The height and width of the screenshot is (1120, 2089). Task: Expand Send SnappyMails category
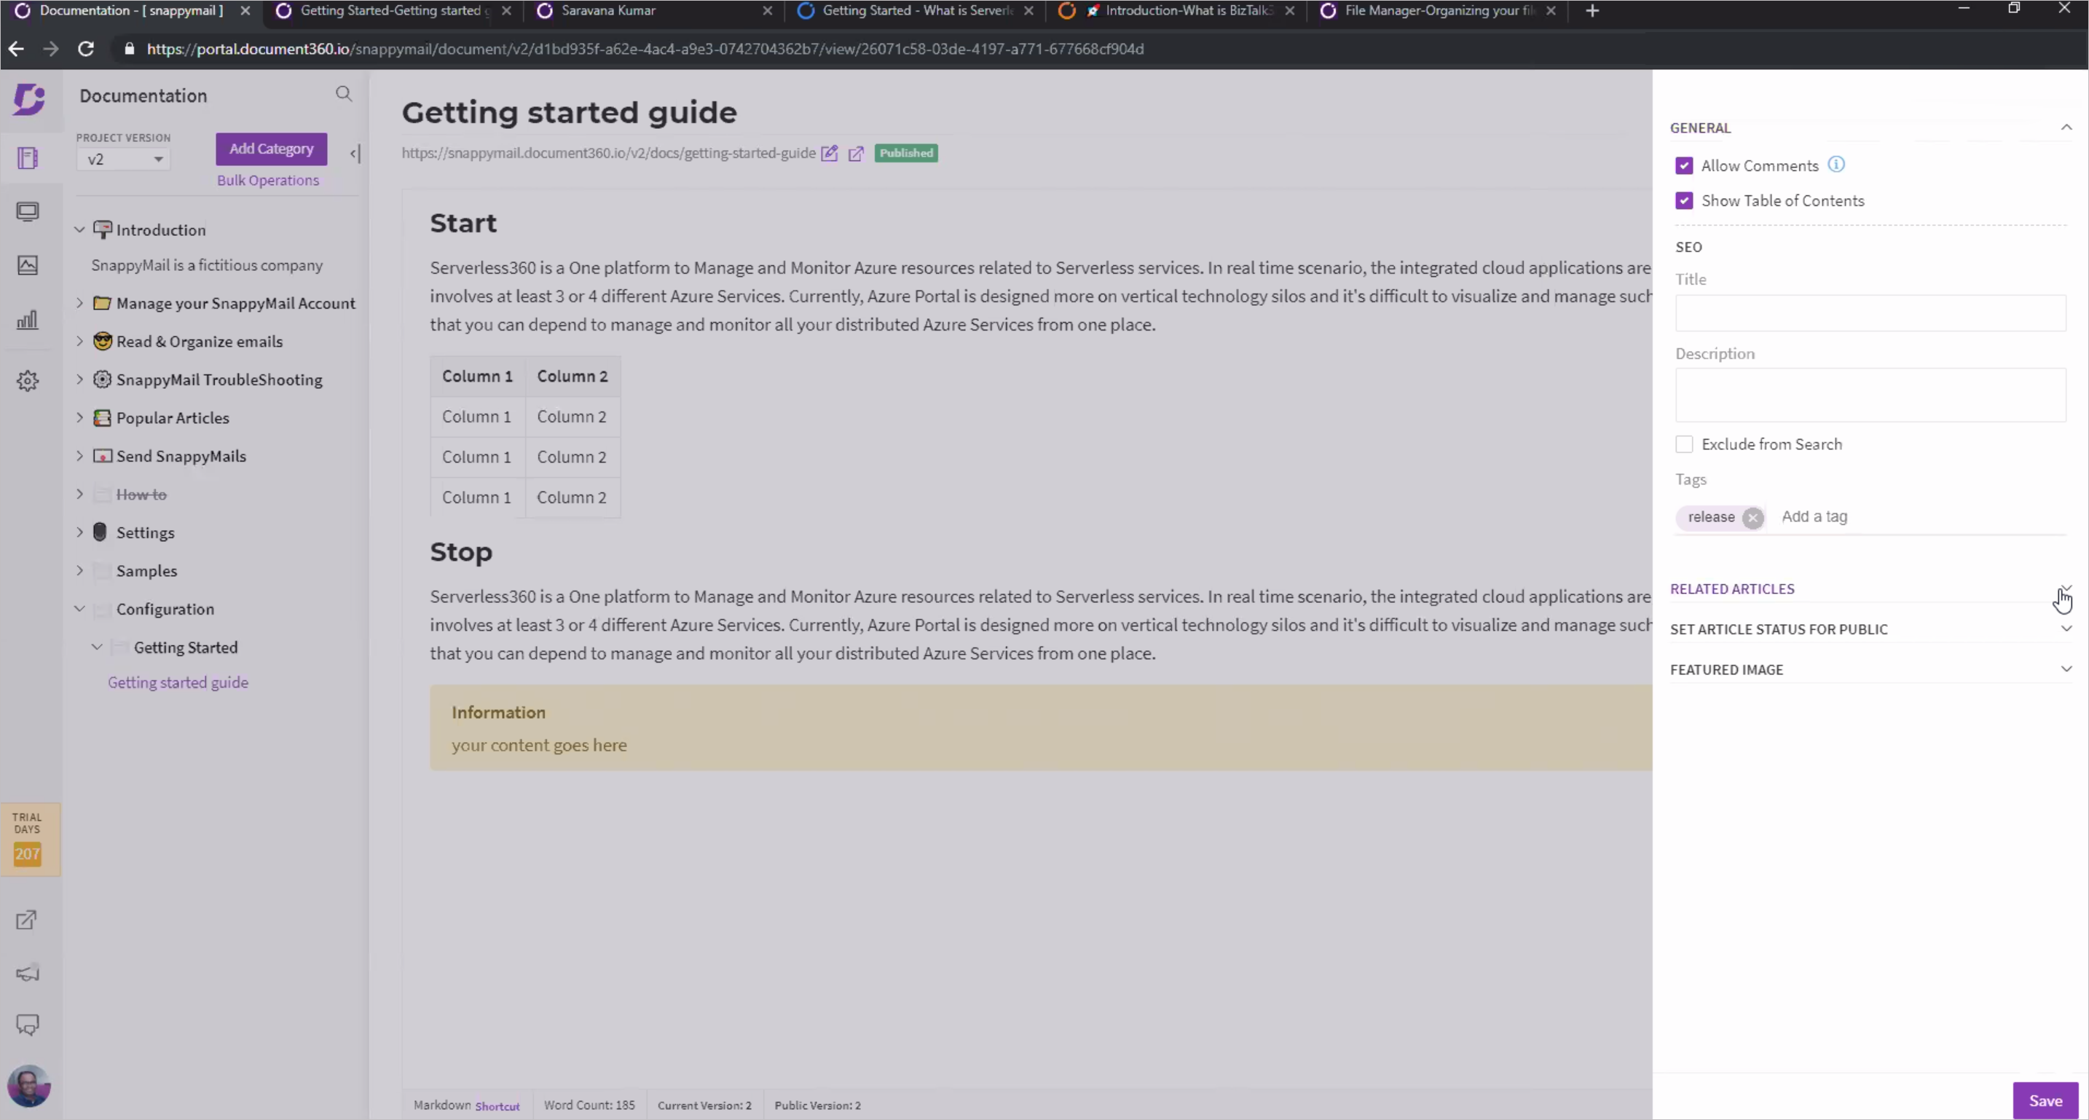[x=79, y=455]
